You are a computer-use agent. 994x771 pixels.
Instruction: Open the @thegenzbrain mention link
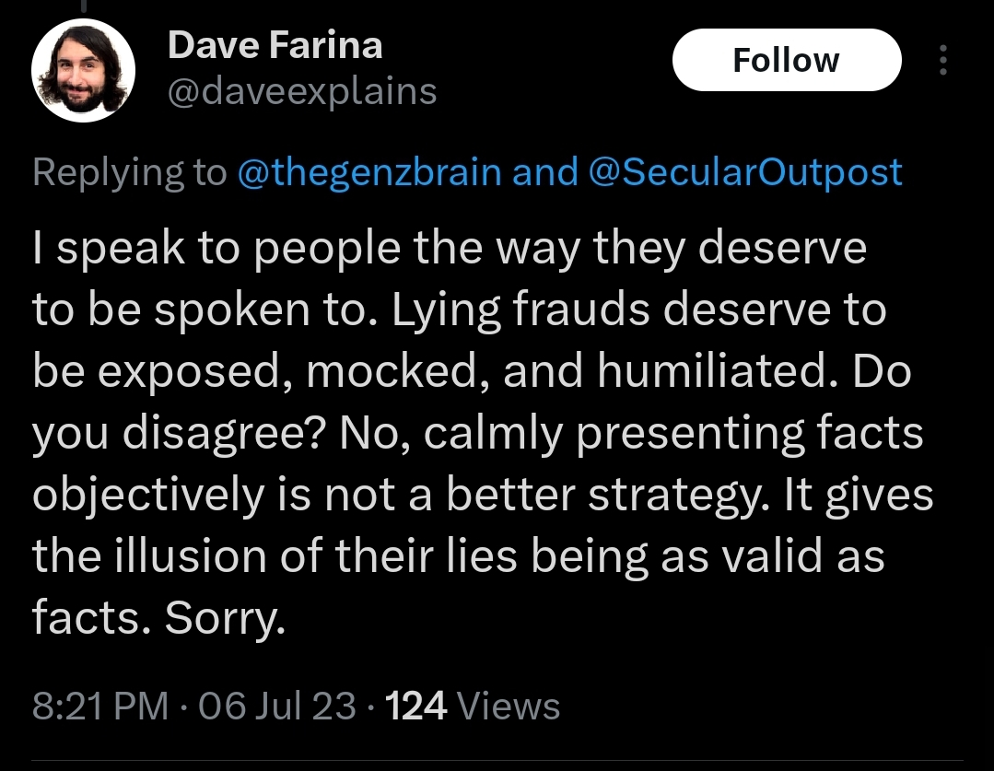(369, 172)
